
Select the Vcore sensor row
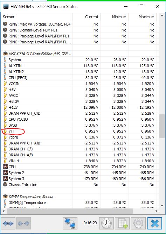pyautogui.click(x=78, y=137)
